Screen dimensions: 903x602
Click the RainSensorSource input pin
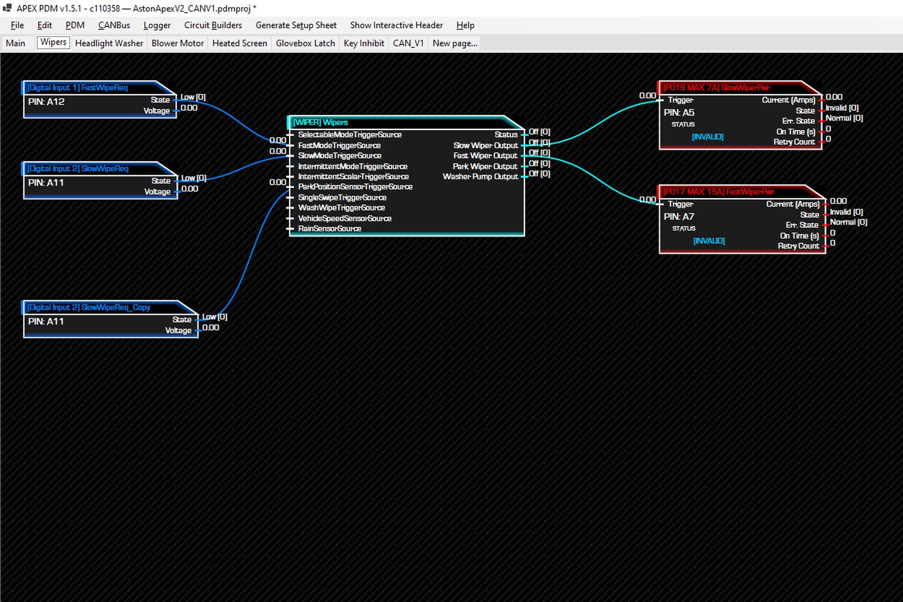291,229
